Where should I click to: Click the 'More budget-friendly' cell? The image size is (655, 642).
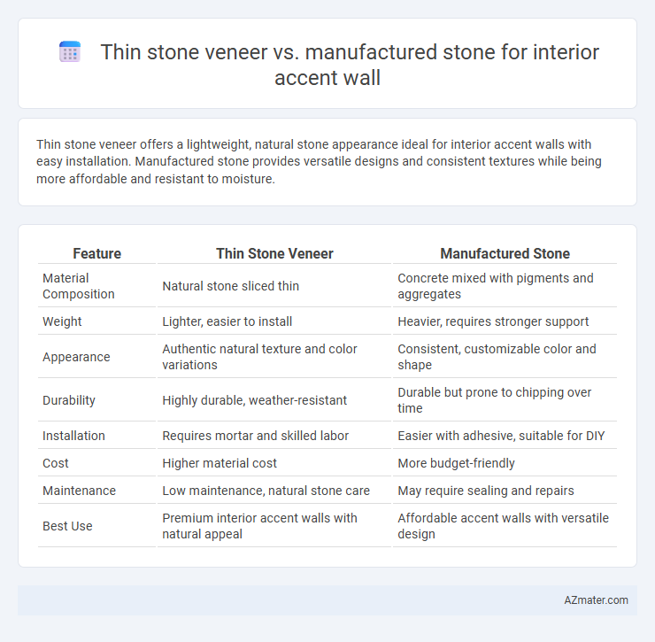pyautogui.click(x=456, y=463)
